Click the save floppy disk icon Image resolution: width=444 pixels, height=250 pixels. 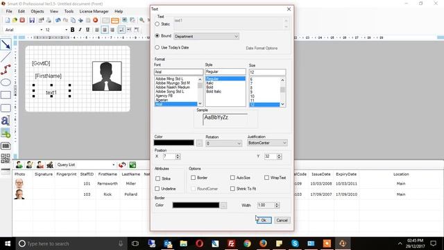pos(32,20)
